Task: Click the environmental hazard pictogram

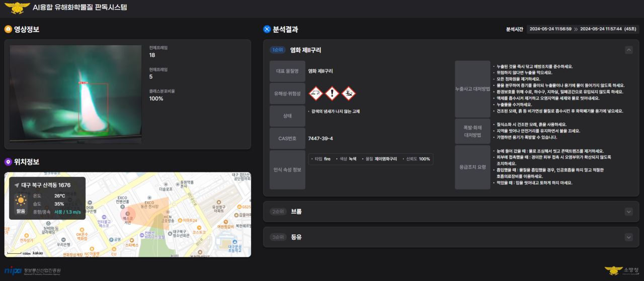Action: (349, 93)
